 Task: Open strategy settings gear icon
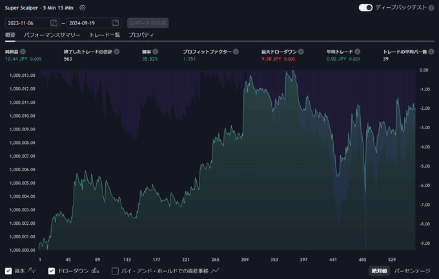click(82, 8)
